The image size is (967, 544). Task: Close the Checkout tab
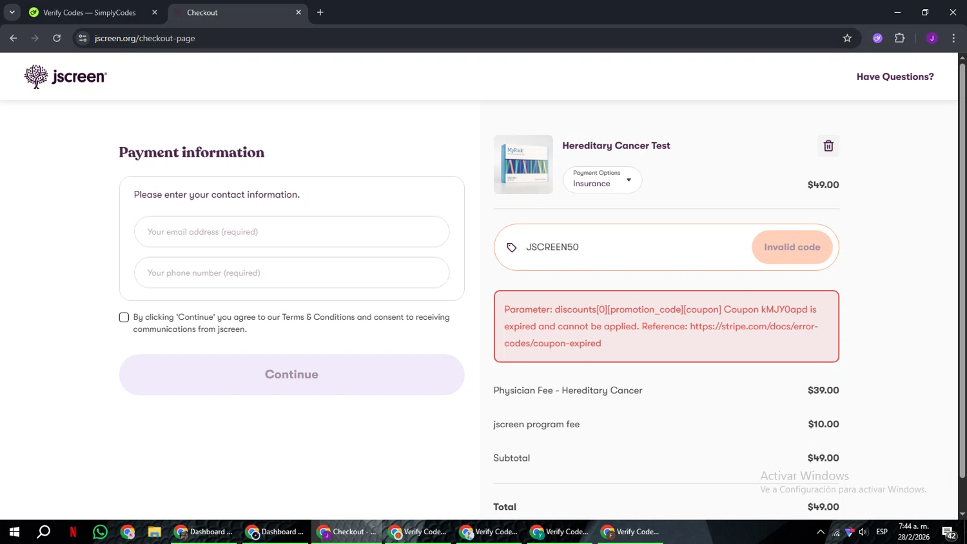click(x=298, y=12)
